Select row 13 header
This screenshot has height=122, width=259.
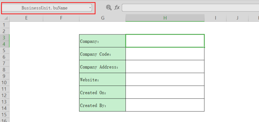pyautogui.click(x=5, y=102)
